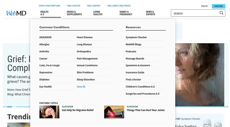Click the search magnifying glass icon
230x127 pixels.
click(221, 13)
